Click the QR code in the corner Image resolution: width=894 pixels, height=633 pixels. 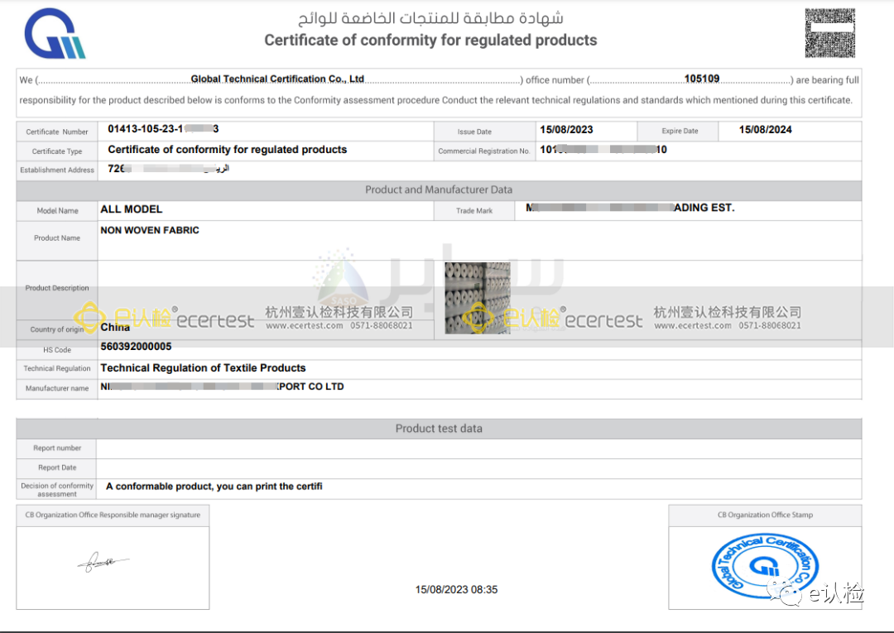pyautogui.click(x=829, y=33)
